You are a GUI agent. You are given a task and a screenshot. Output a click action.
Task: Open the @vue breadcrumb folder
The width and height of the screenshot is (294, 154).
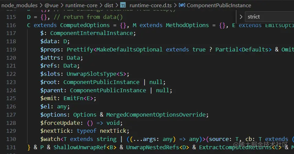pyautogui.click(x=52, y=5)
